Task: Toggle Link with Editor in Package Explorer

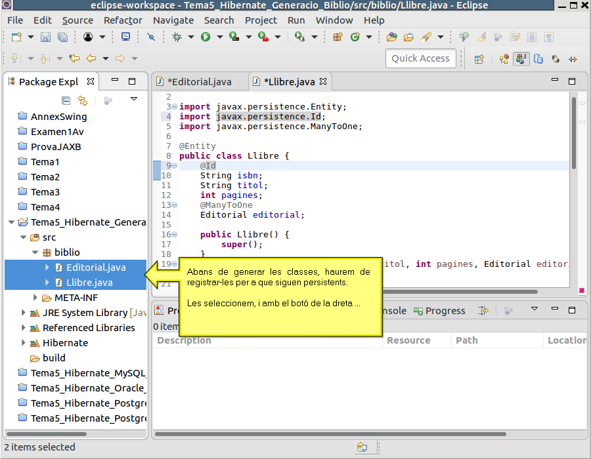Action: pos(83,100)
